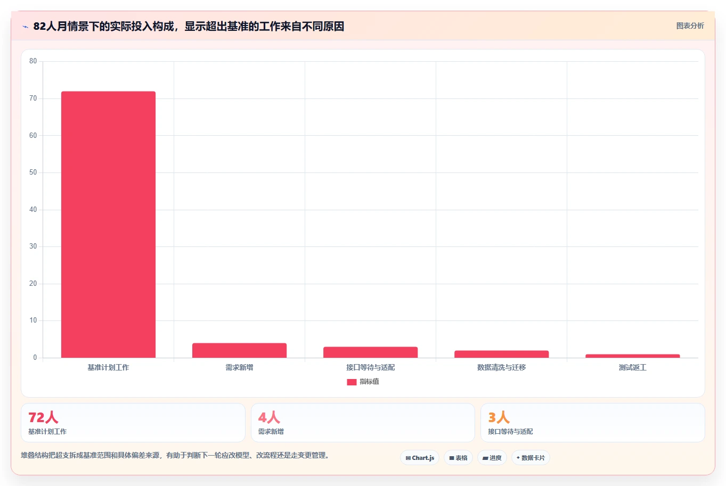The image size is (726, 486).
Task: Click the 需求新增 bar
Action: click(x=239, y=350)
